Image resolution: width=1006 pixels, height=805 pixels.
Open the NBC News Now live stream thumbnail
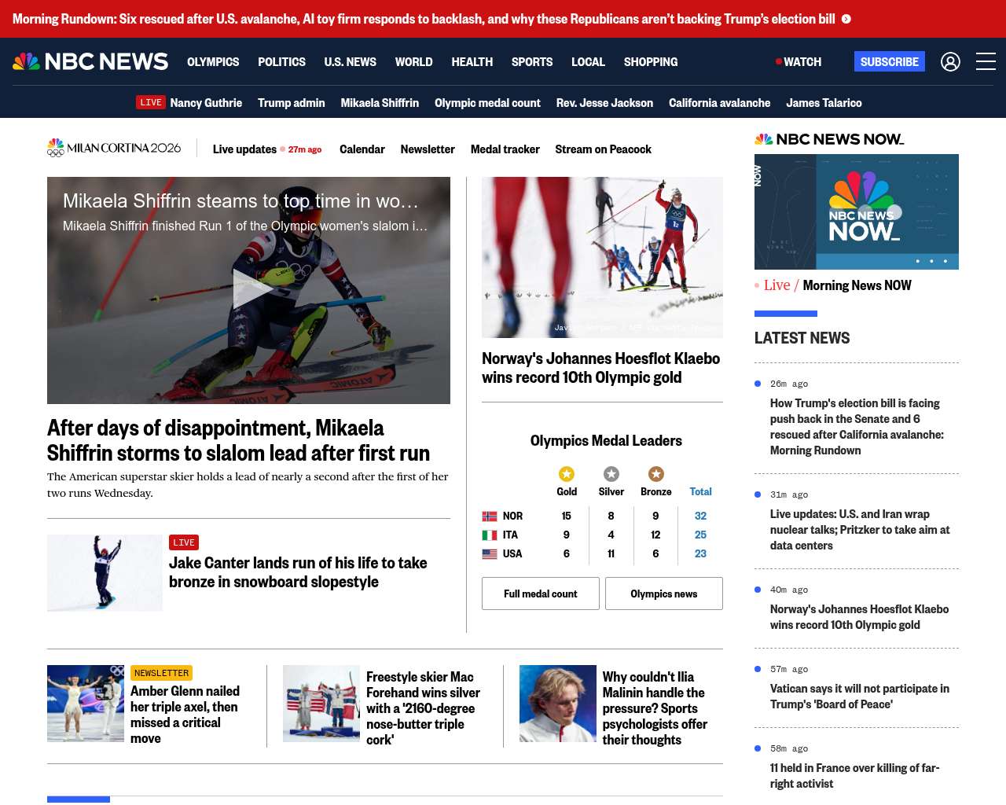coord(857,211)
